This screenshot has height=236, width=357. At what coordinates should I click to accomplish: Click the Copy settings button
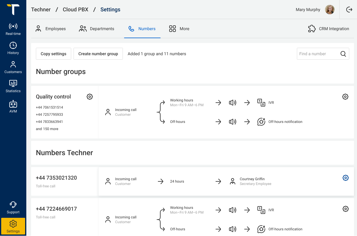[x=54, y=54]
